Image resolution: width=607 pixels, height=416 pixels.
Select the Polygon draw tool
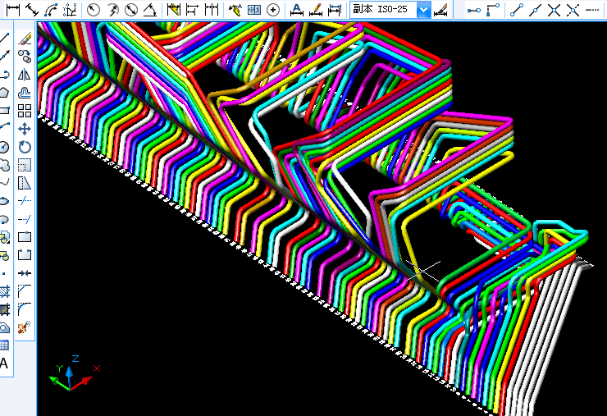click(4, 93)
